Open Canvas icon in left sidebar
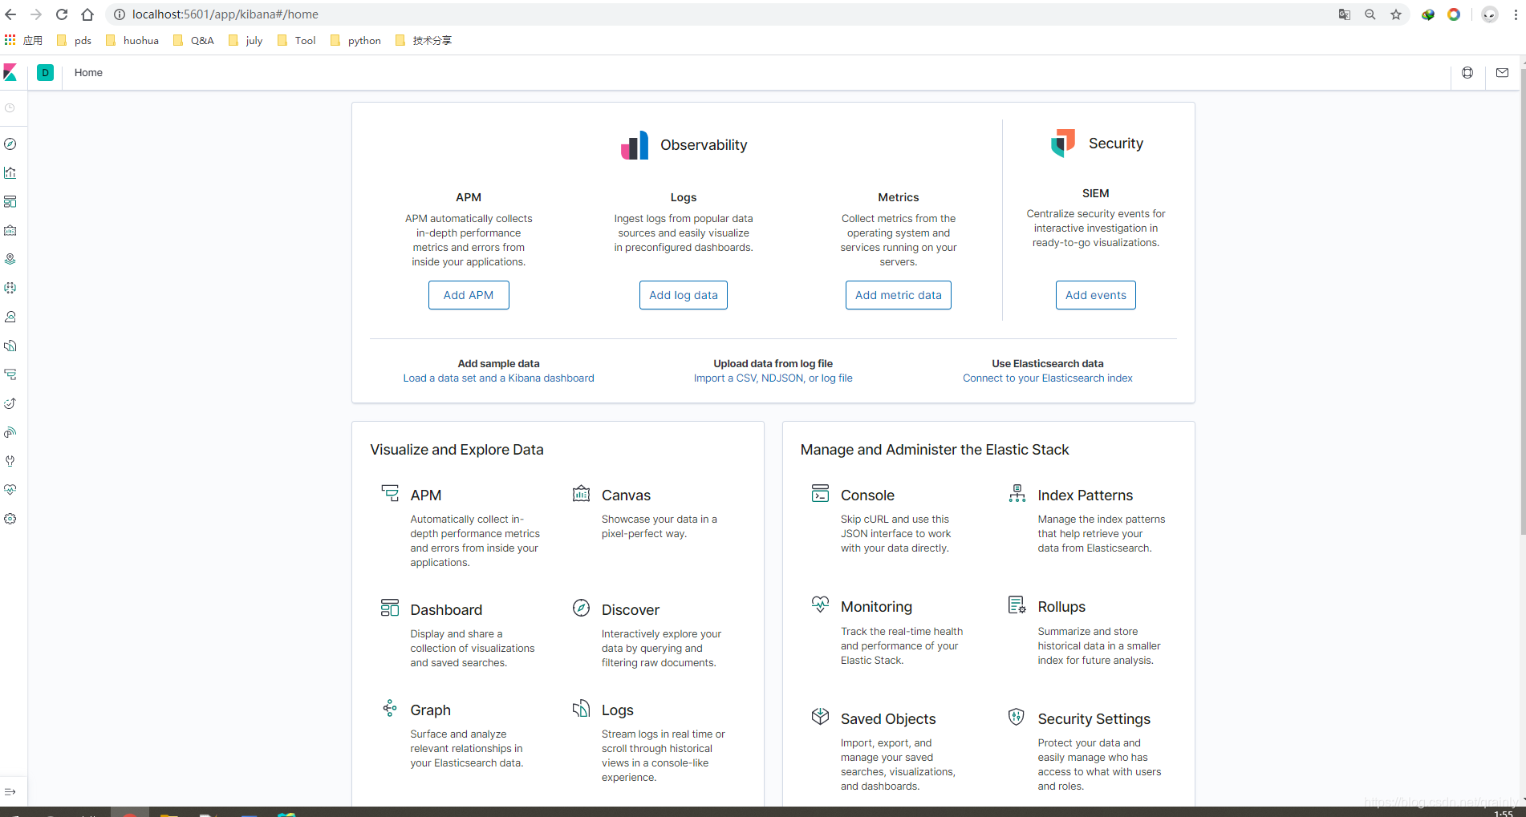1526x817 pixels. [10, 231]
